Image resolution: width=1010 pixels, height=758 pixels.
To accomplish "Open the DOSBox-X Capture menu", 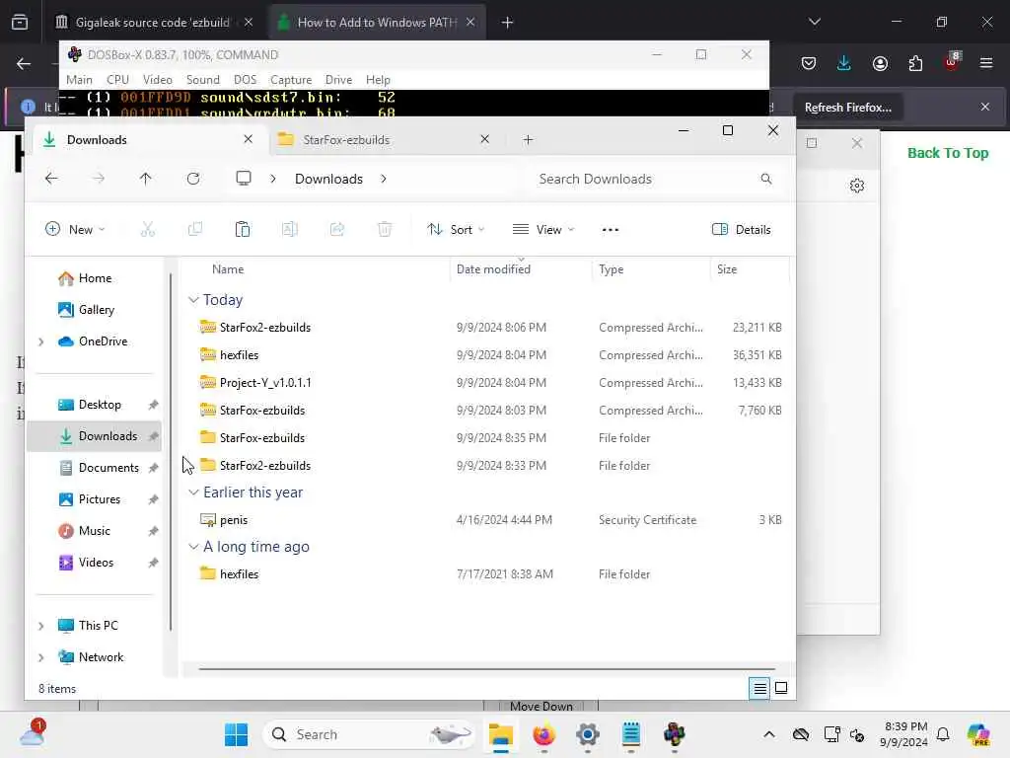I will click(x=291, y=79).
